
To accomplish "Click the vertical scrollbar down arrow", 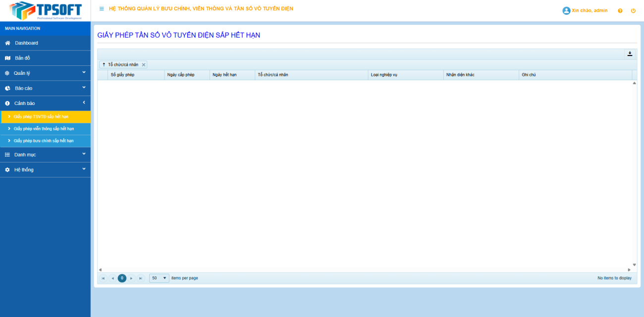I will [x=634, y=265].
